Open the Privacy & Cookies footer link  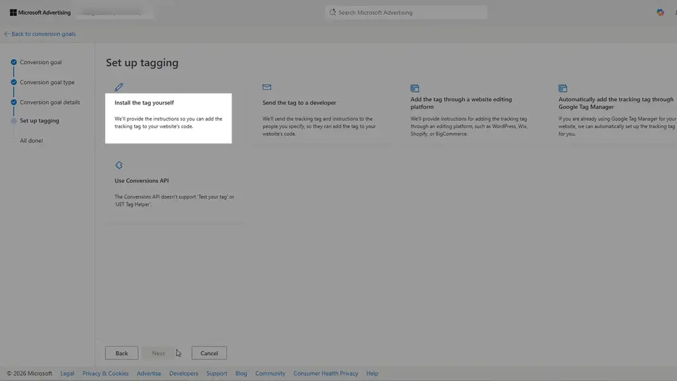(105, 373)
